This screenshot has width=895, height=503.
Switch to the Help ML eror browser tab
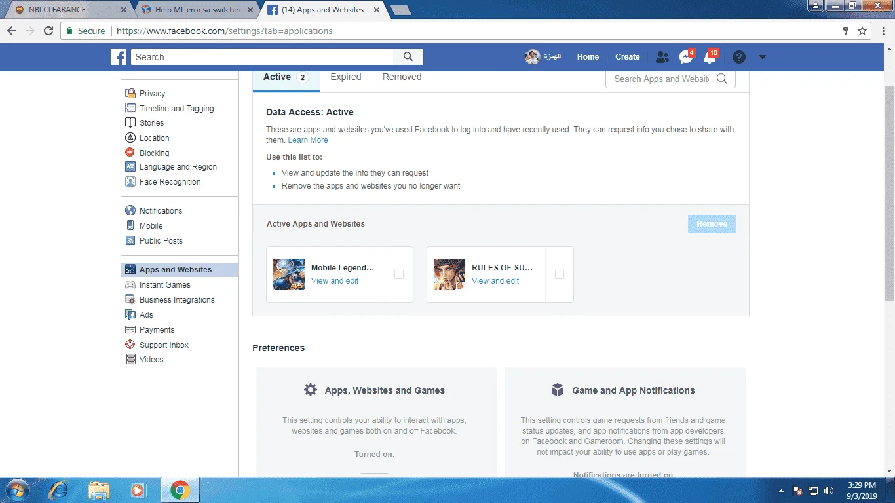[x=197, y=10]
